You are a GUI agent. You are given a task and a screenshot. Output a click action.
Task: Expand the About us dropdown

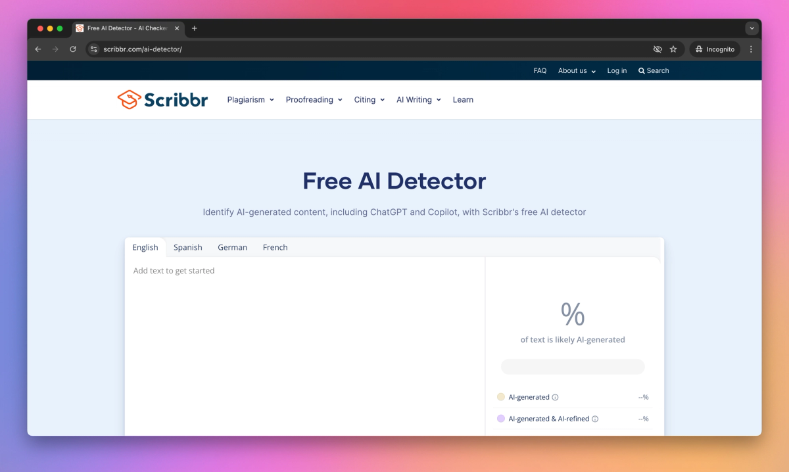pos(577,70)
